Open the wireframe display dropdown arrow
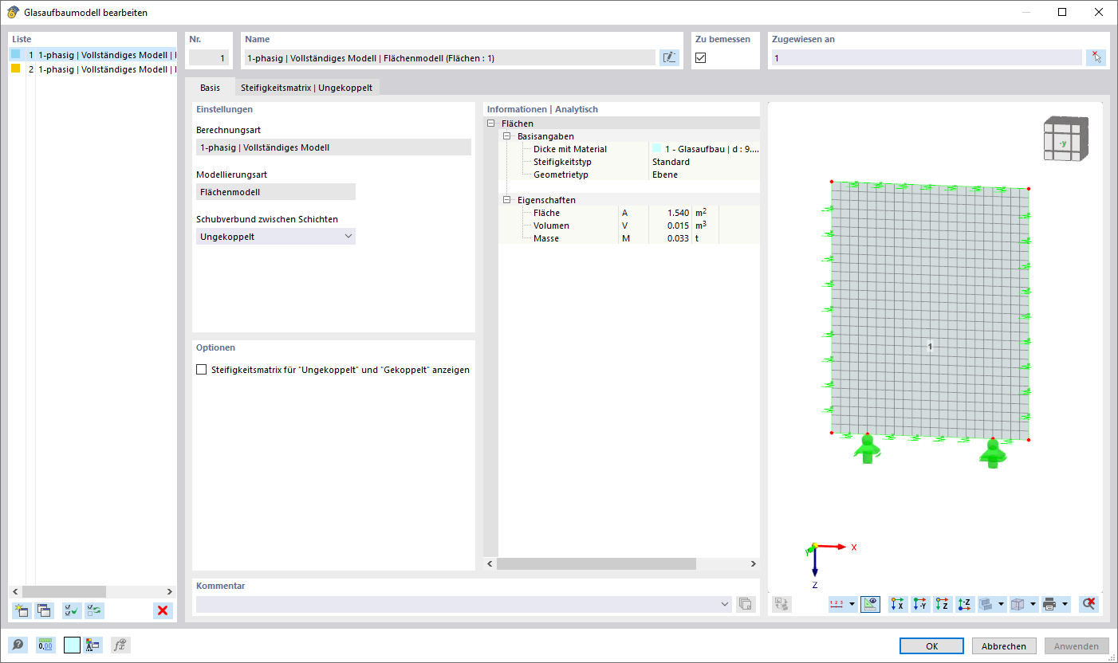This screenshot has height=663, width=1118. click(1032, 604)
